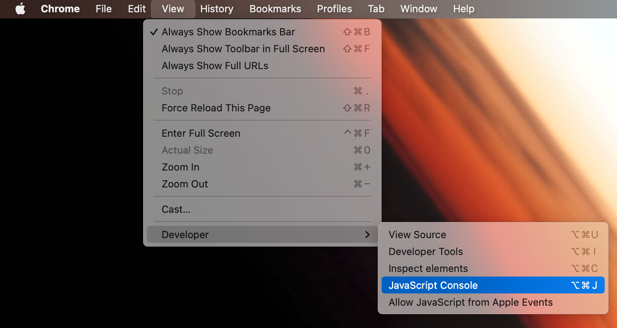
Task: Open the JavaScript Console
Action: 493,285
